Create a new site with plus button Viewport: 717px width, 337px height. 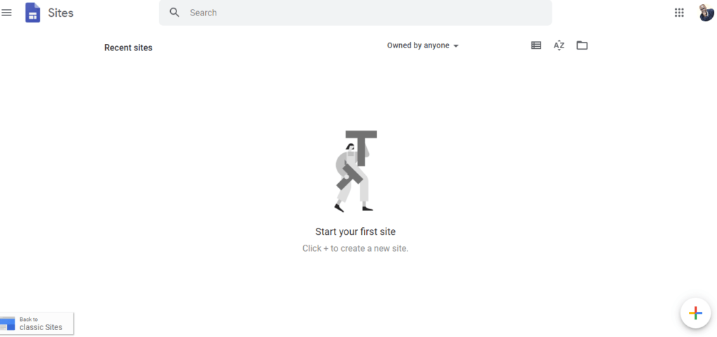695,313
